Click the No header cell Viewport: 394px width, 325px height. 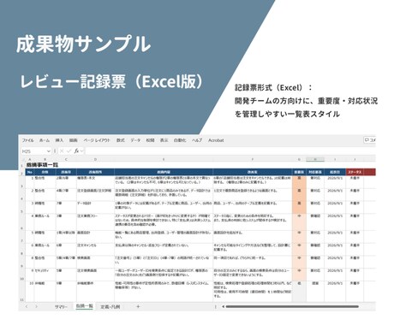coord(30,172)
